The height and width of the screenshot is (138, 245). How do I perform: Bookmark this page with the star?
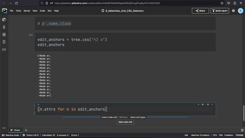pyautogui.click(x=222, y=3)
